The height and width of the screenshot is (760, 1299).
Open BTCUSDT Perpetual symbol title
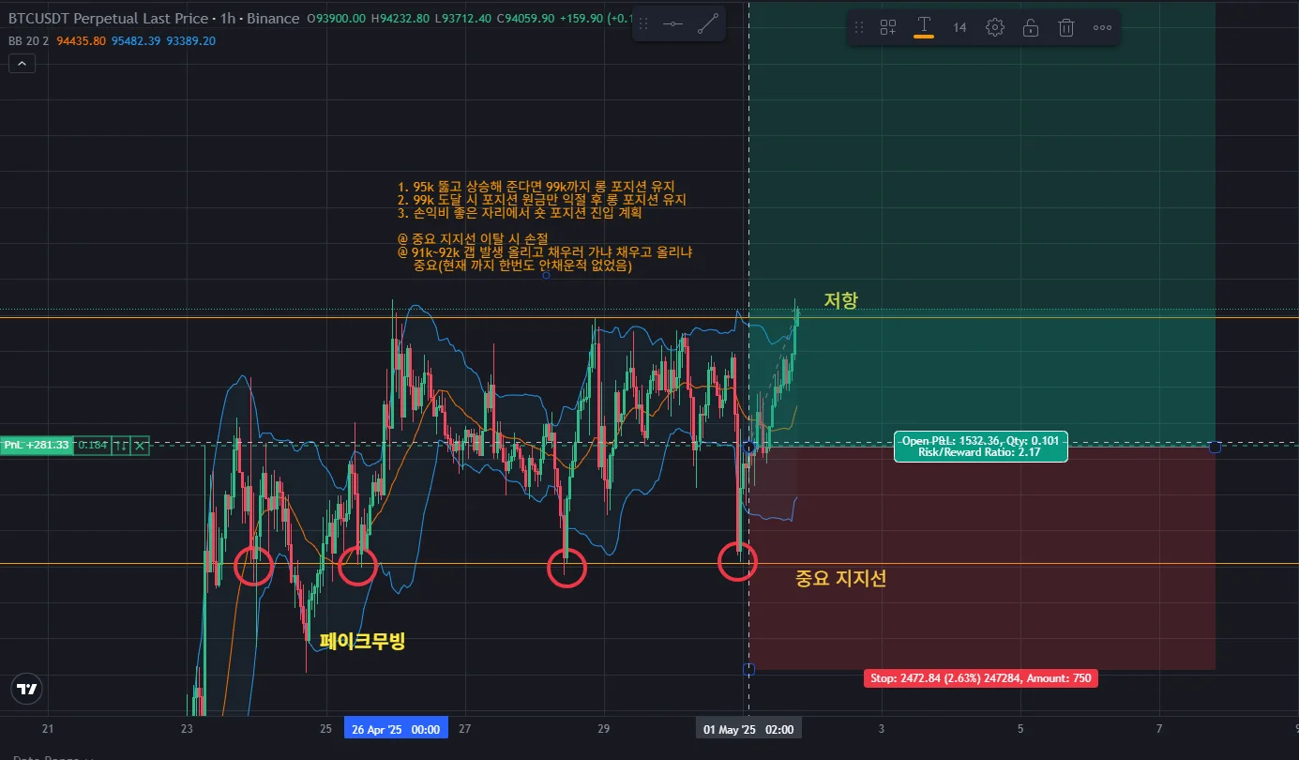pos(109,19)
